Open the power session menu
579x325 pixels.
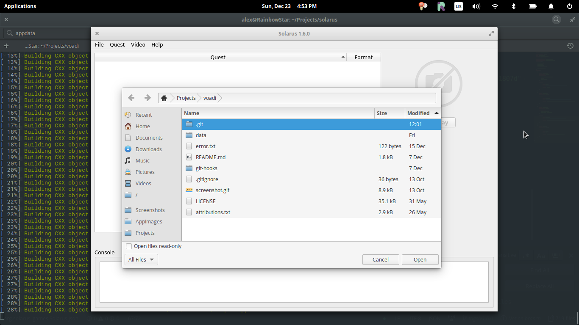[x=570, y=6]
